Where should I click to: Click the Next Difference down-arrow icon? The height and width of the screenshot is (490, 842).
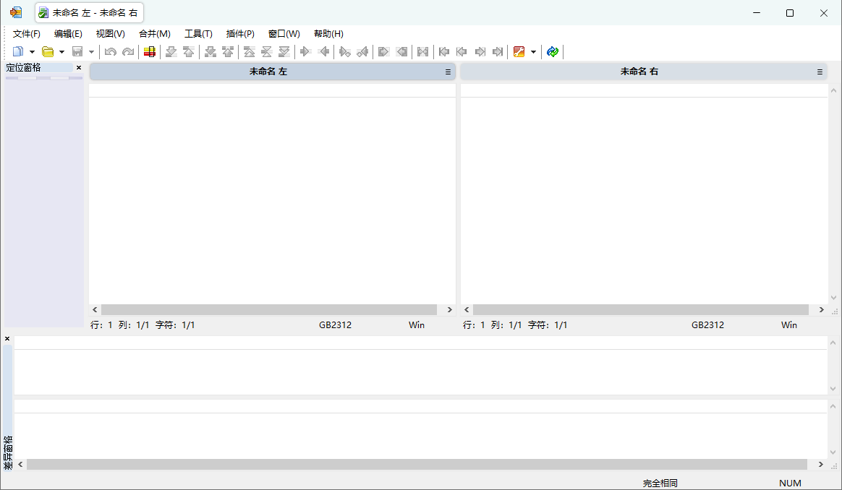[171, 52]
